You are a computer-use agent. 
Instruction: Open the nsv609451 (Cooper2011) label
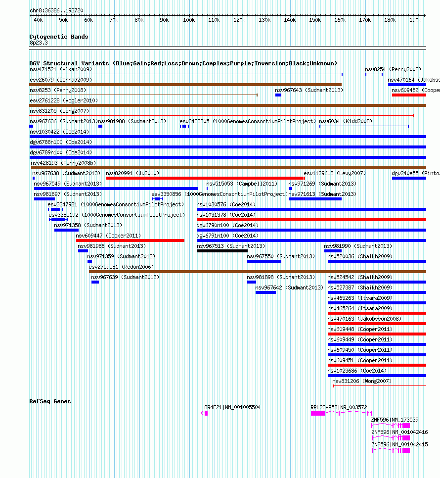pos(360,360)
